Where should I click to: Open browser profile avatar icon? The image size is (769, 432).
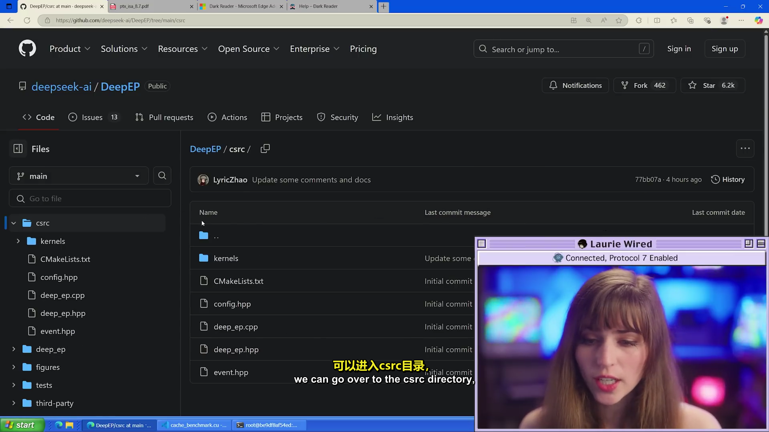pos(724,20)
